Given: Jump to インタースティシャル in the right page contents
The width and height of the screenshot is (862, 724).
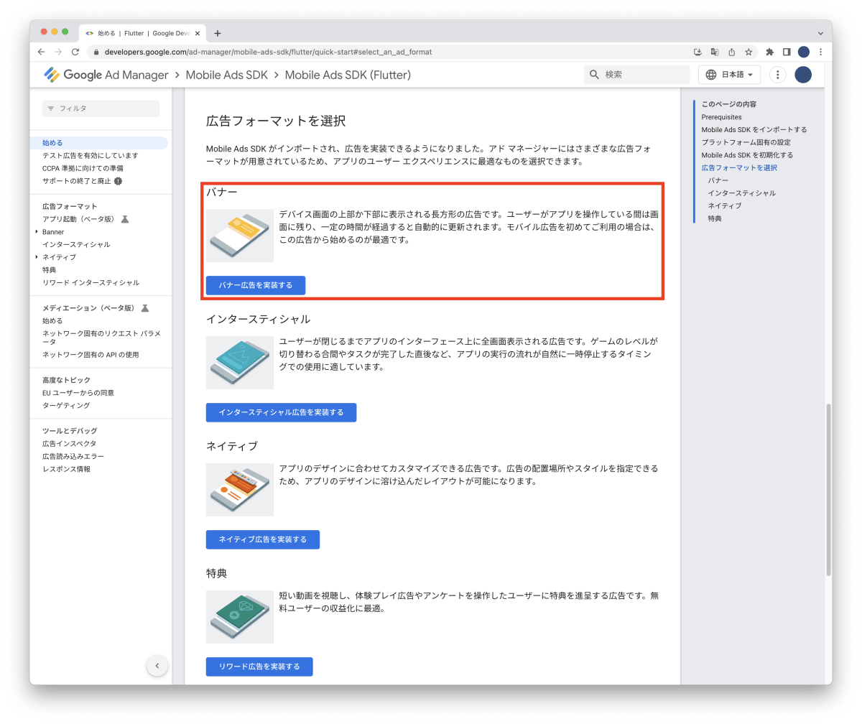Looking at the screenshot, I should point(742,193).
